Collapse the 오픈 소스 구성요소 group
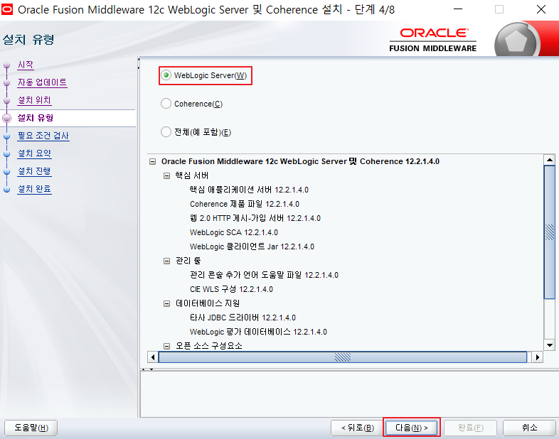The image size is (559, 439). click(166, 346)
